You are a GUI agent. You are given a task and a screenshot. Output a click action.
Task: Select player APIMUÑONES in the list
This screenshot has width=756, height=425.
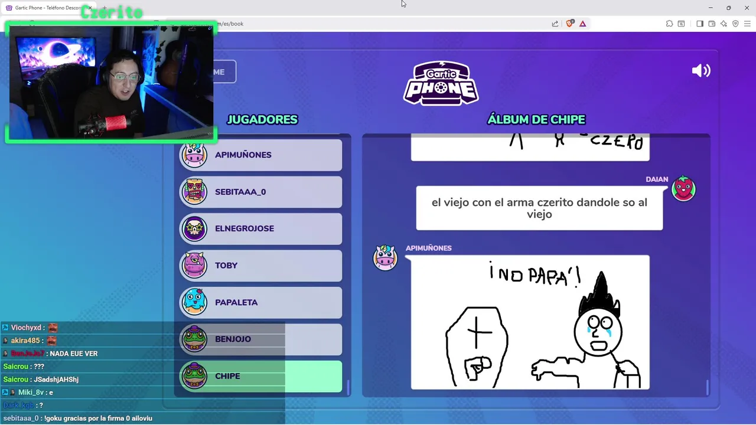[260, 155]
